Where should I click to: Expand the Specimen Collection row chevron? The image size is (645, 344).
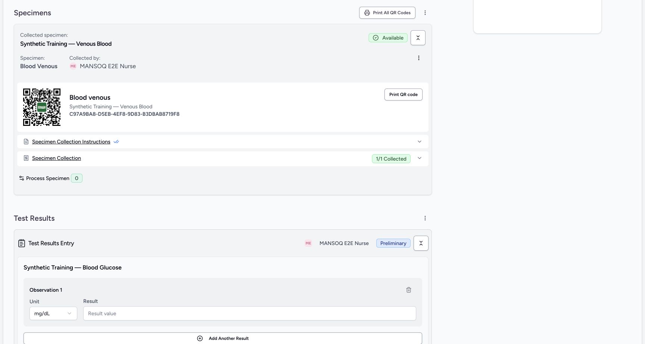point(420,158)
